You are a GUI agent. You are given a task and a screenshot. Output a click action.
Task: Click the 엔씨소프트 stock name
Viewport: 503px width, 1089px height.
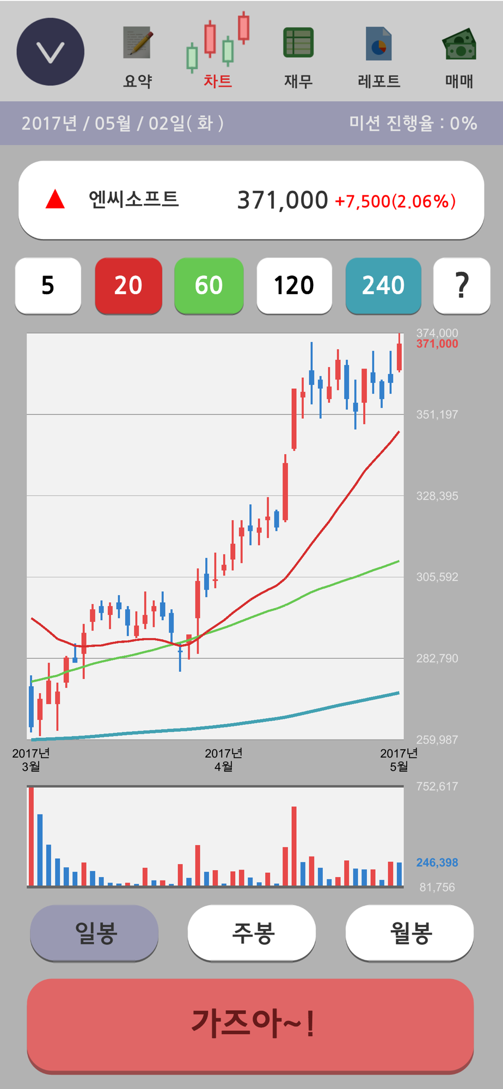tap(134, 199)
